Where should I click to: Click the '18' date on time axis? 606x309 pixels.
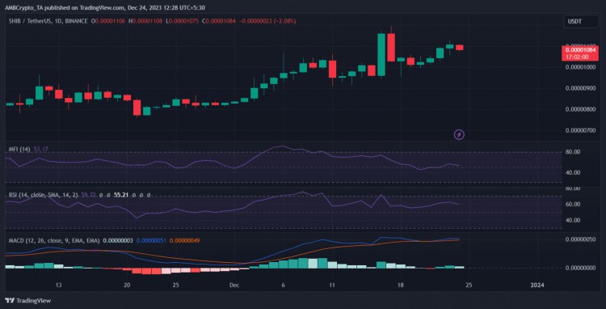point(401,285)
